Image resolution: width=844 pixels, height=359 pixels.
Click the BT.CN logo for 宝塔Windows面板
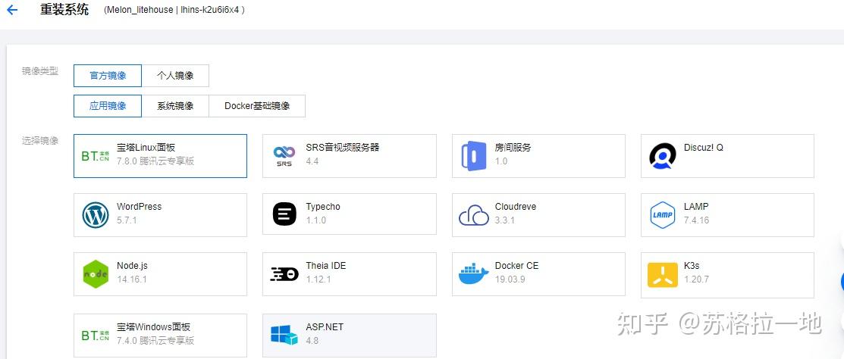96,336
